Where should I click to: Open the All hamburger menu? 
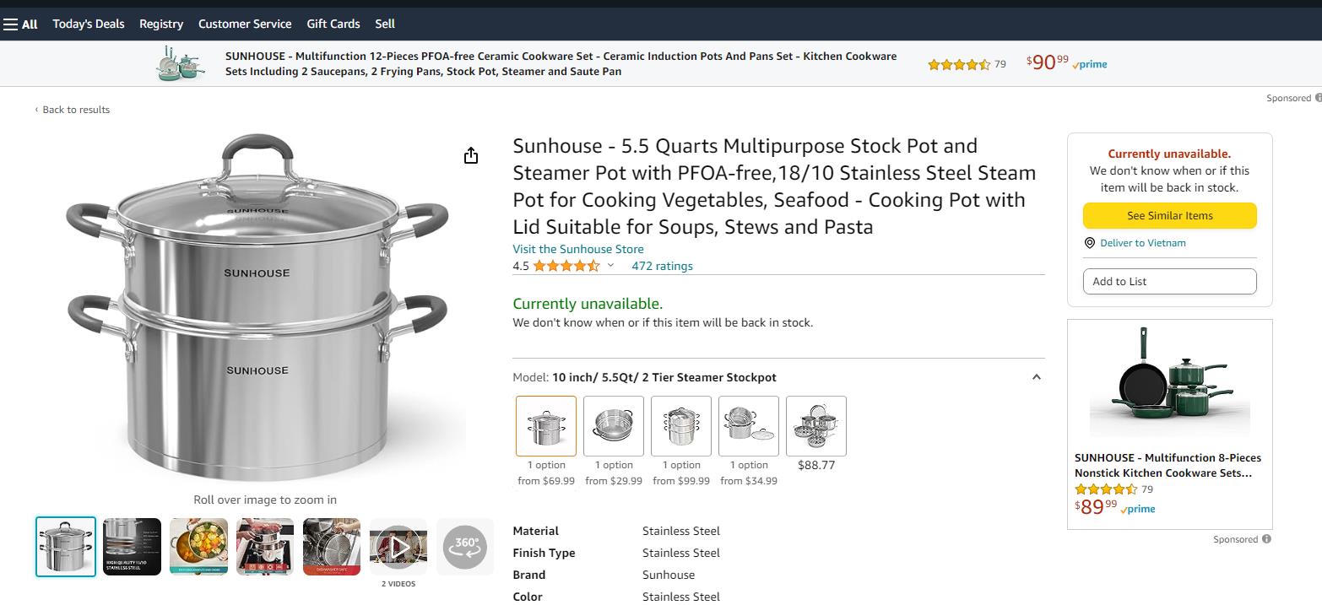click(x=20, y=24)
